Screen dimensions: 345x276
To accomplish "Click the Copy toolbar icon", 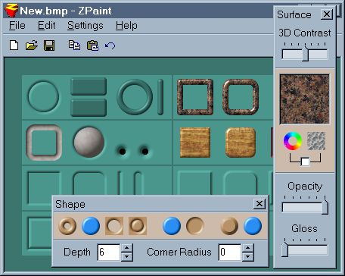I will click(74, 45).
